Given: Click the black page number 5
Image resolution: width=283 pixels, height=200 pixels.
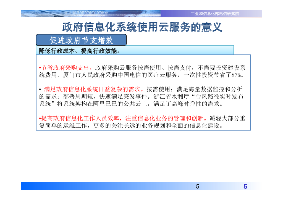Looking at the screenshot, I should click(x=198, y=186).
